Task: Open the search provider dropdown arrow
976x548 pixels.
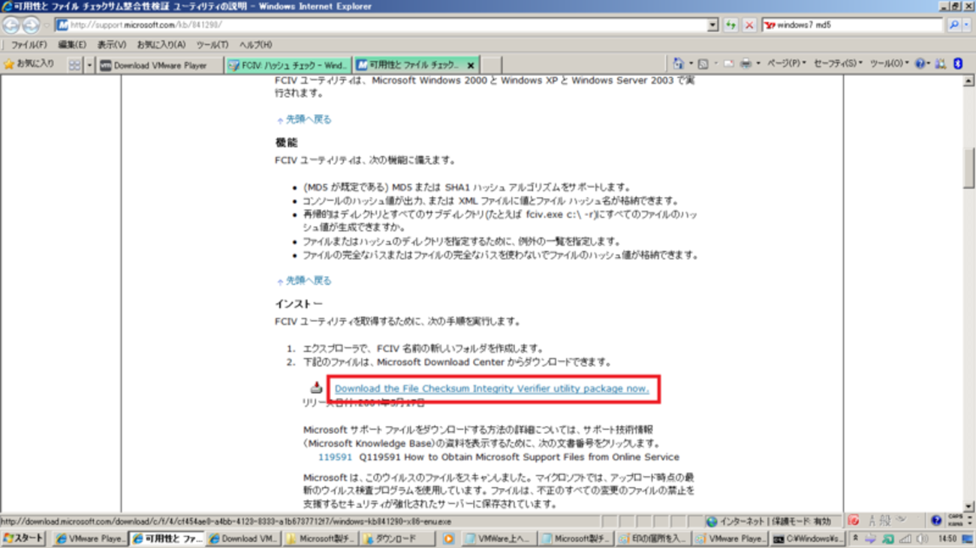Action: point(965,25)
